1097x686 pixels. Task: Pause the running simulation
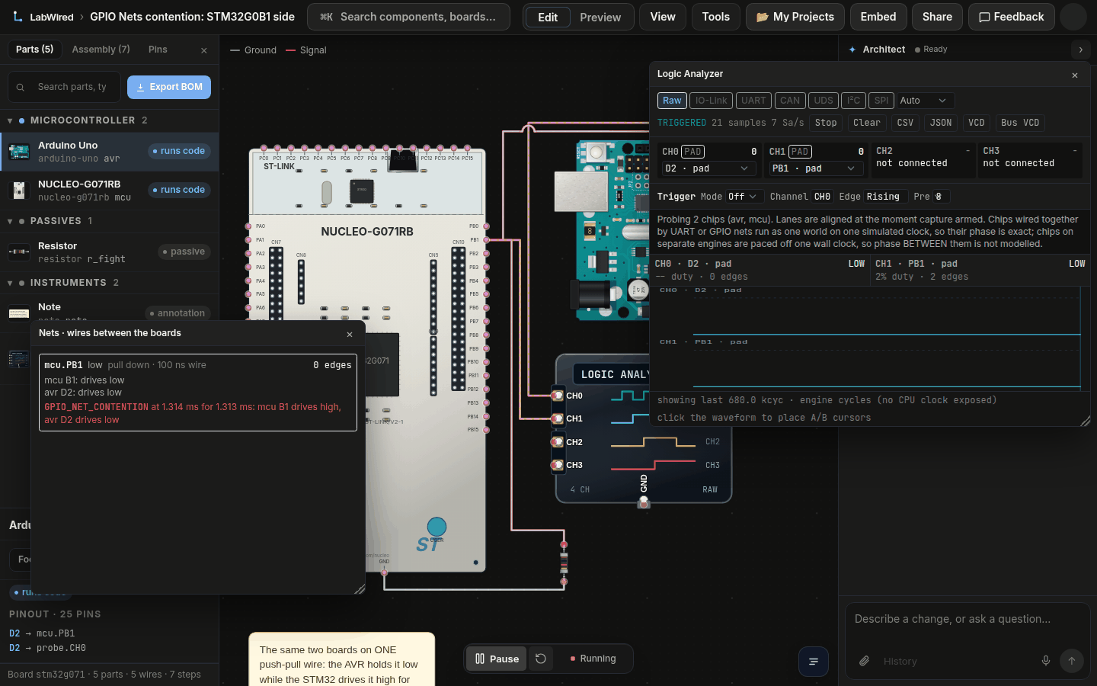click(x=497, y=659)
